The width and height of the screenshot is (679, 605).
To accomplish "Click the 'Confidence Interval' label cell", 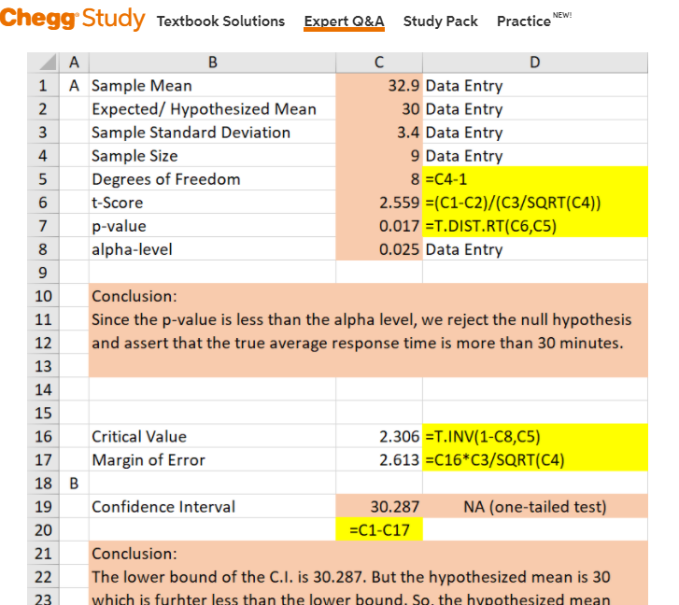I will point(212,506).
